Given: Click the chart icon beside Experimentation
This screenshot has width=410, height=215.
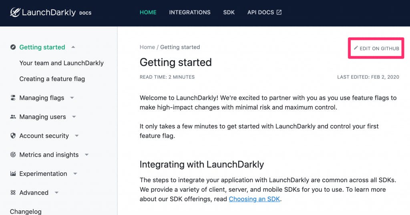Looking at the screenshot, I should (13, 173).
